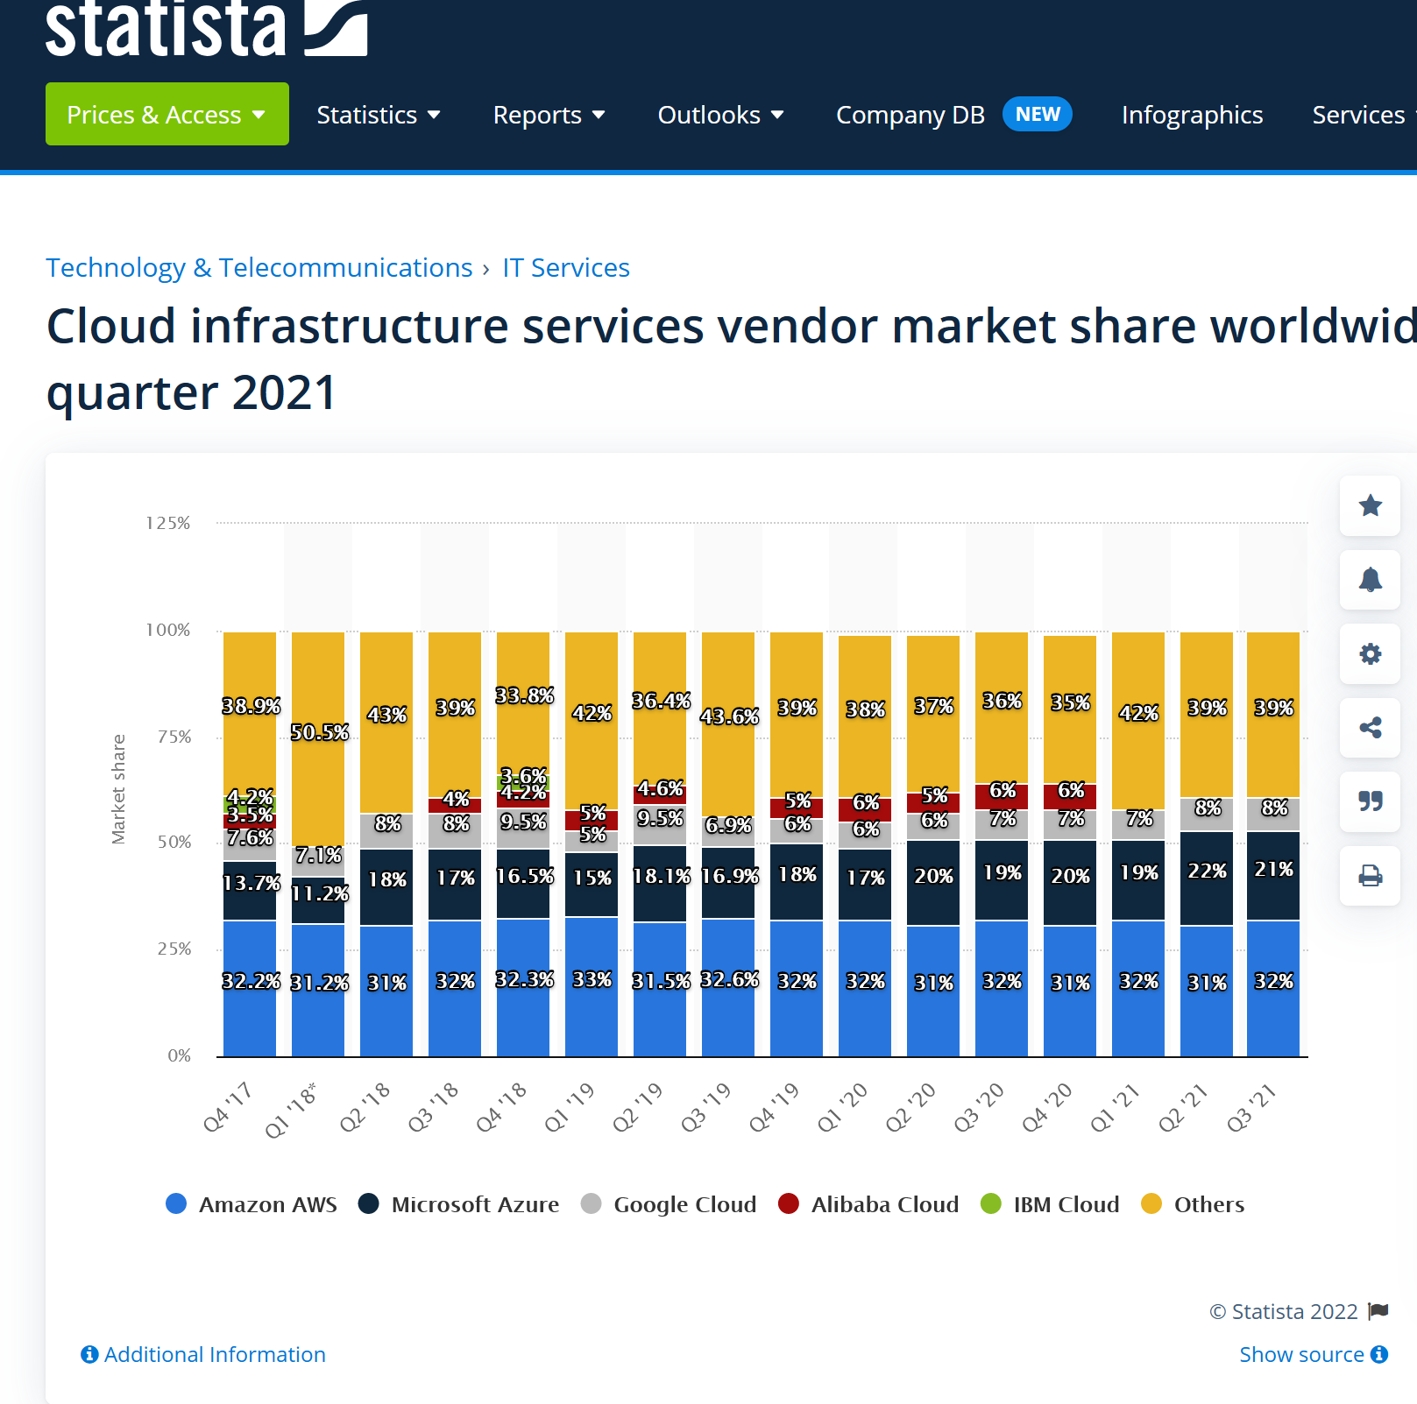The image size is (1417, 1404).
Task: Click the green IBM Cloud legend dot
Action: (991, 1203)
